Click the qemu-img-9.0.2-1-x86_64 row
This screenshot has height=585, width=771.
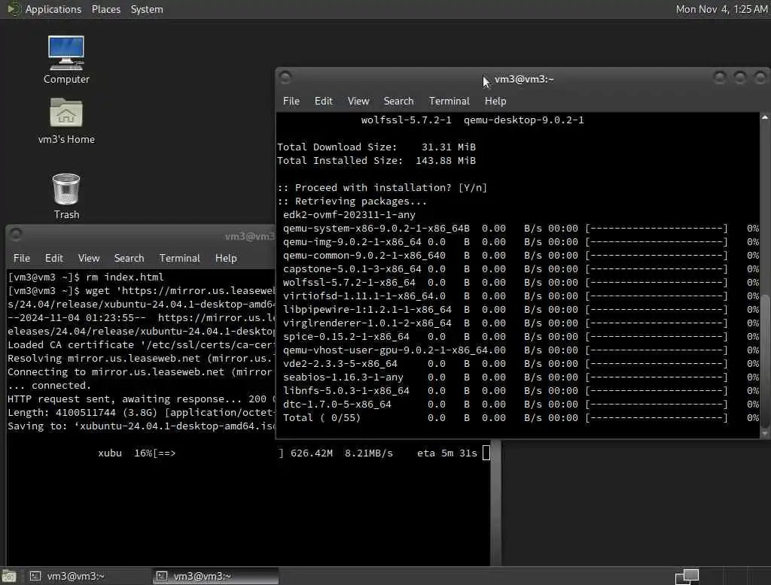(521, 242)
